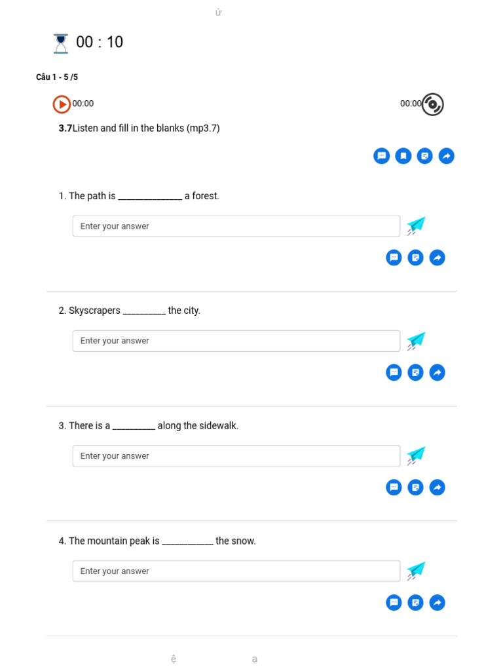The width and height of the screenshot is (503, 671).
Task: Submit answer for question 3
Action: 416,455
